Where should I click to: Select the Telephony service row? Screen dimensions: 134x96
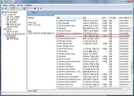[93, 28]
